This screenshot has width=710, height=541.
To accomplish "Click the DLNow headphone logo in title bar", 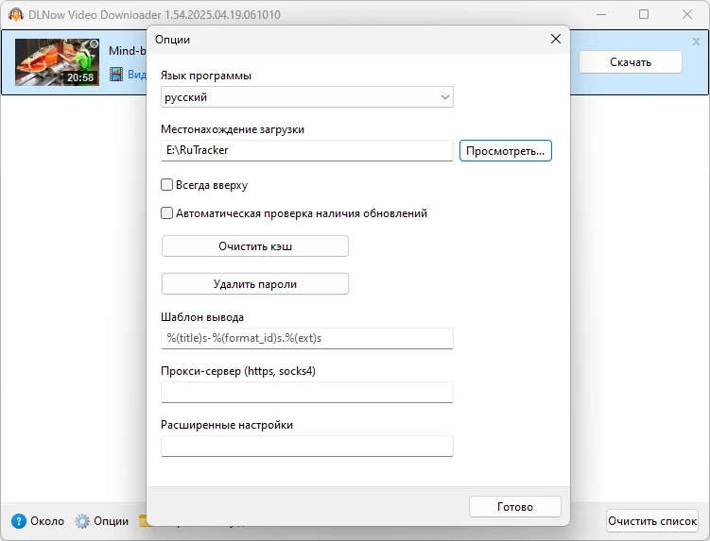I will pyautogui.click(x=15, y=15).
